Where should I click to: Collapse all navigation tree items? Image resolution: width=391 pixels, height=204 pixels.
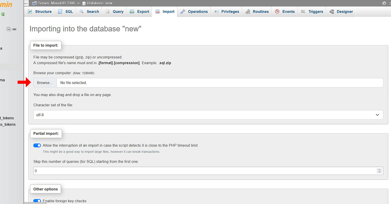click(9, 29)
